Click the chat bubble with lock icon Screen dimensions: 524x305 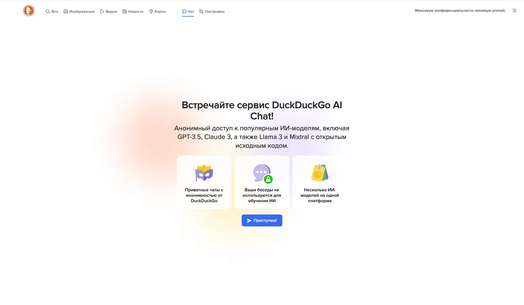click(x=264, y=174)
